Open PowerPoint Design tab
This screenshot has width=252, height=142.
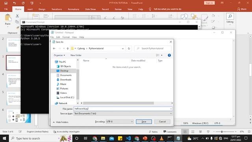[x=42, y=9]
